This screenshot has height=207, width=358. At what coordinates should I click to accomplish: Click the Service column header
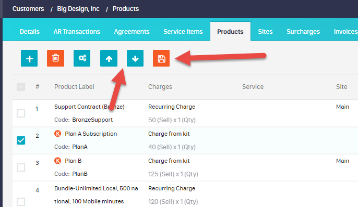click(x=253, y=87)
